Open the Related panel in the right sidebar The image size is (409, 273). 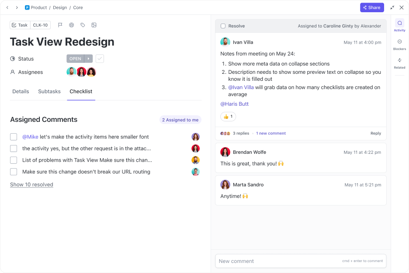(x=399, y=64)
